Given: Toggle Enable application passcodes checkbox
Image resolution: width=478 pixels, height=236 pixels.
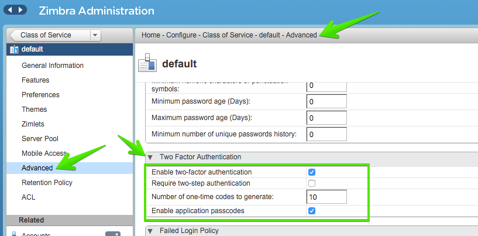Looking at the screenshot, I should (312, 211).
